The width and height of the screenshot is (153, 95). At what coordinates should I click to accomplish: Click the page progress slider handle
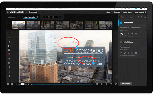point(31,84)
